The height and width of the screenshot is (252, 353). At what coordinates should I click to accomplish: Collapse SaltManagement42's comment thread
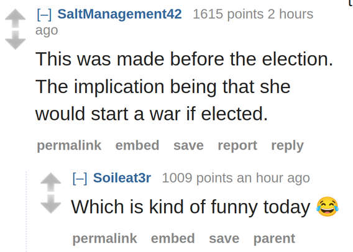[x=44, y=14]
